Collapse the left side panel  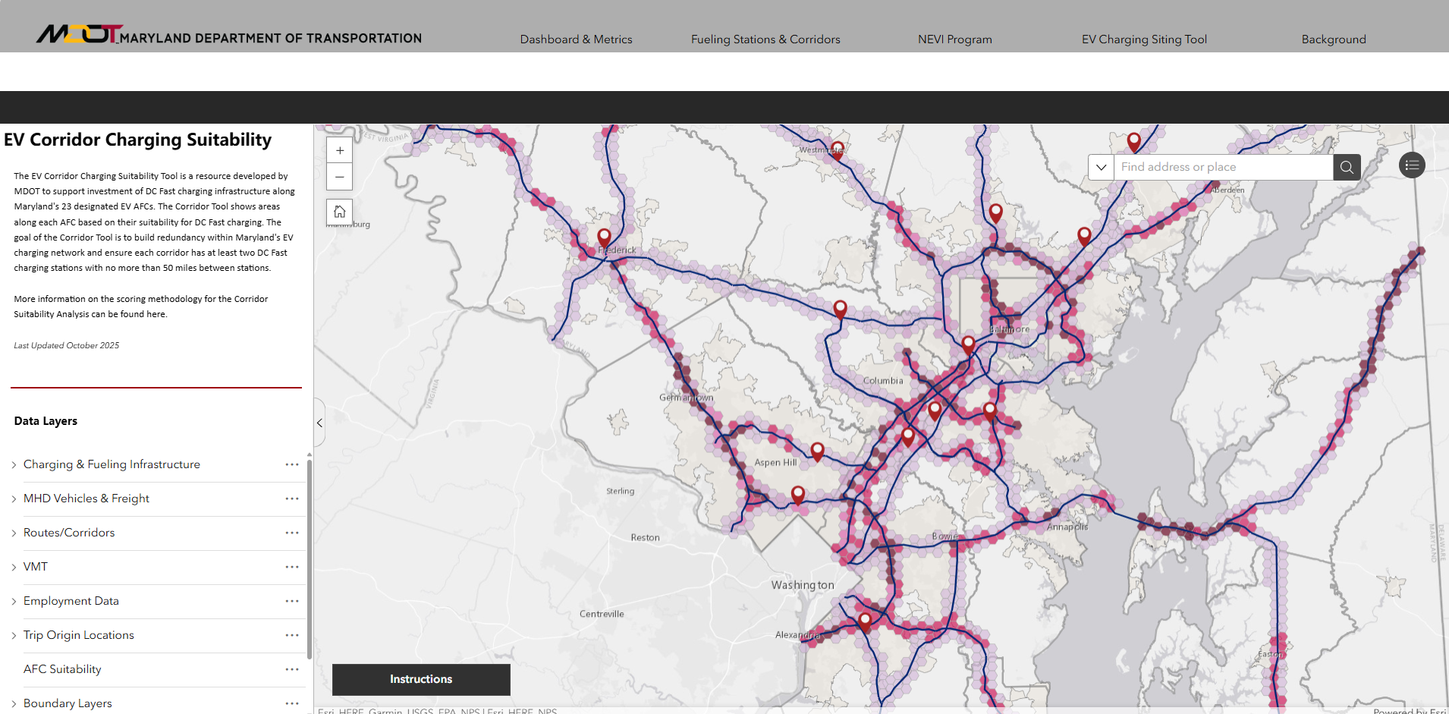(319, 423)
